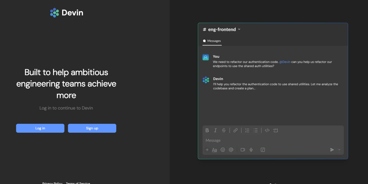Viewport: 368px width, 184px height.
Task: Open slash shortcuts icon in composer
Action: click(263, 150)
